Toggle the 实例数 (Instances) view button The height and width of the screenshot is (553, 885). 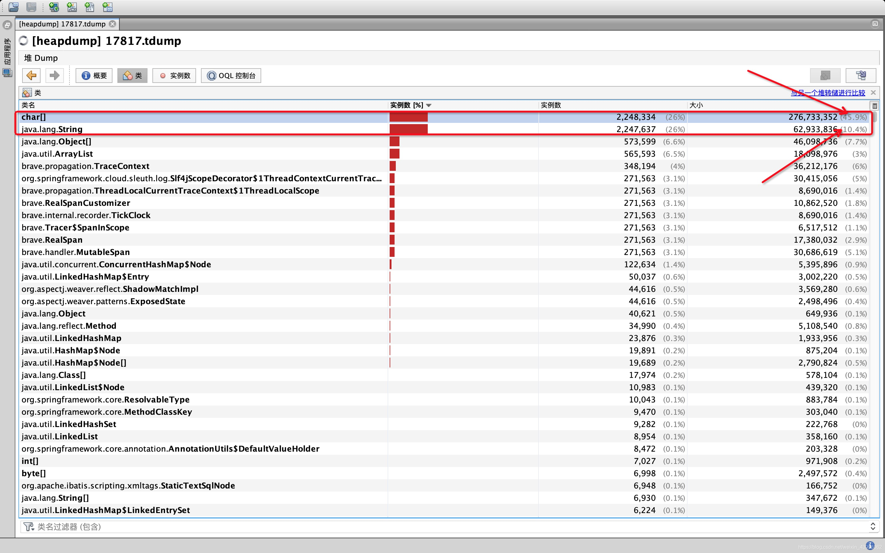click(x=175, y=76)
